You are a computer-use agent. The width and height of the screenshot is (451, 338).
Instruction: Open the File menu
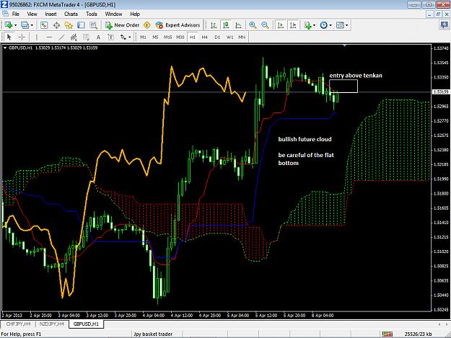click(x=16, y=14)
